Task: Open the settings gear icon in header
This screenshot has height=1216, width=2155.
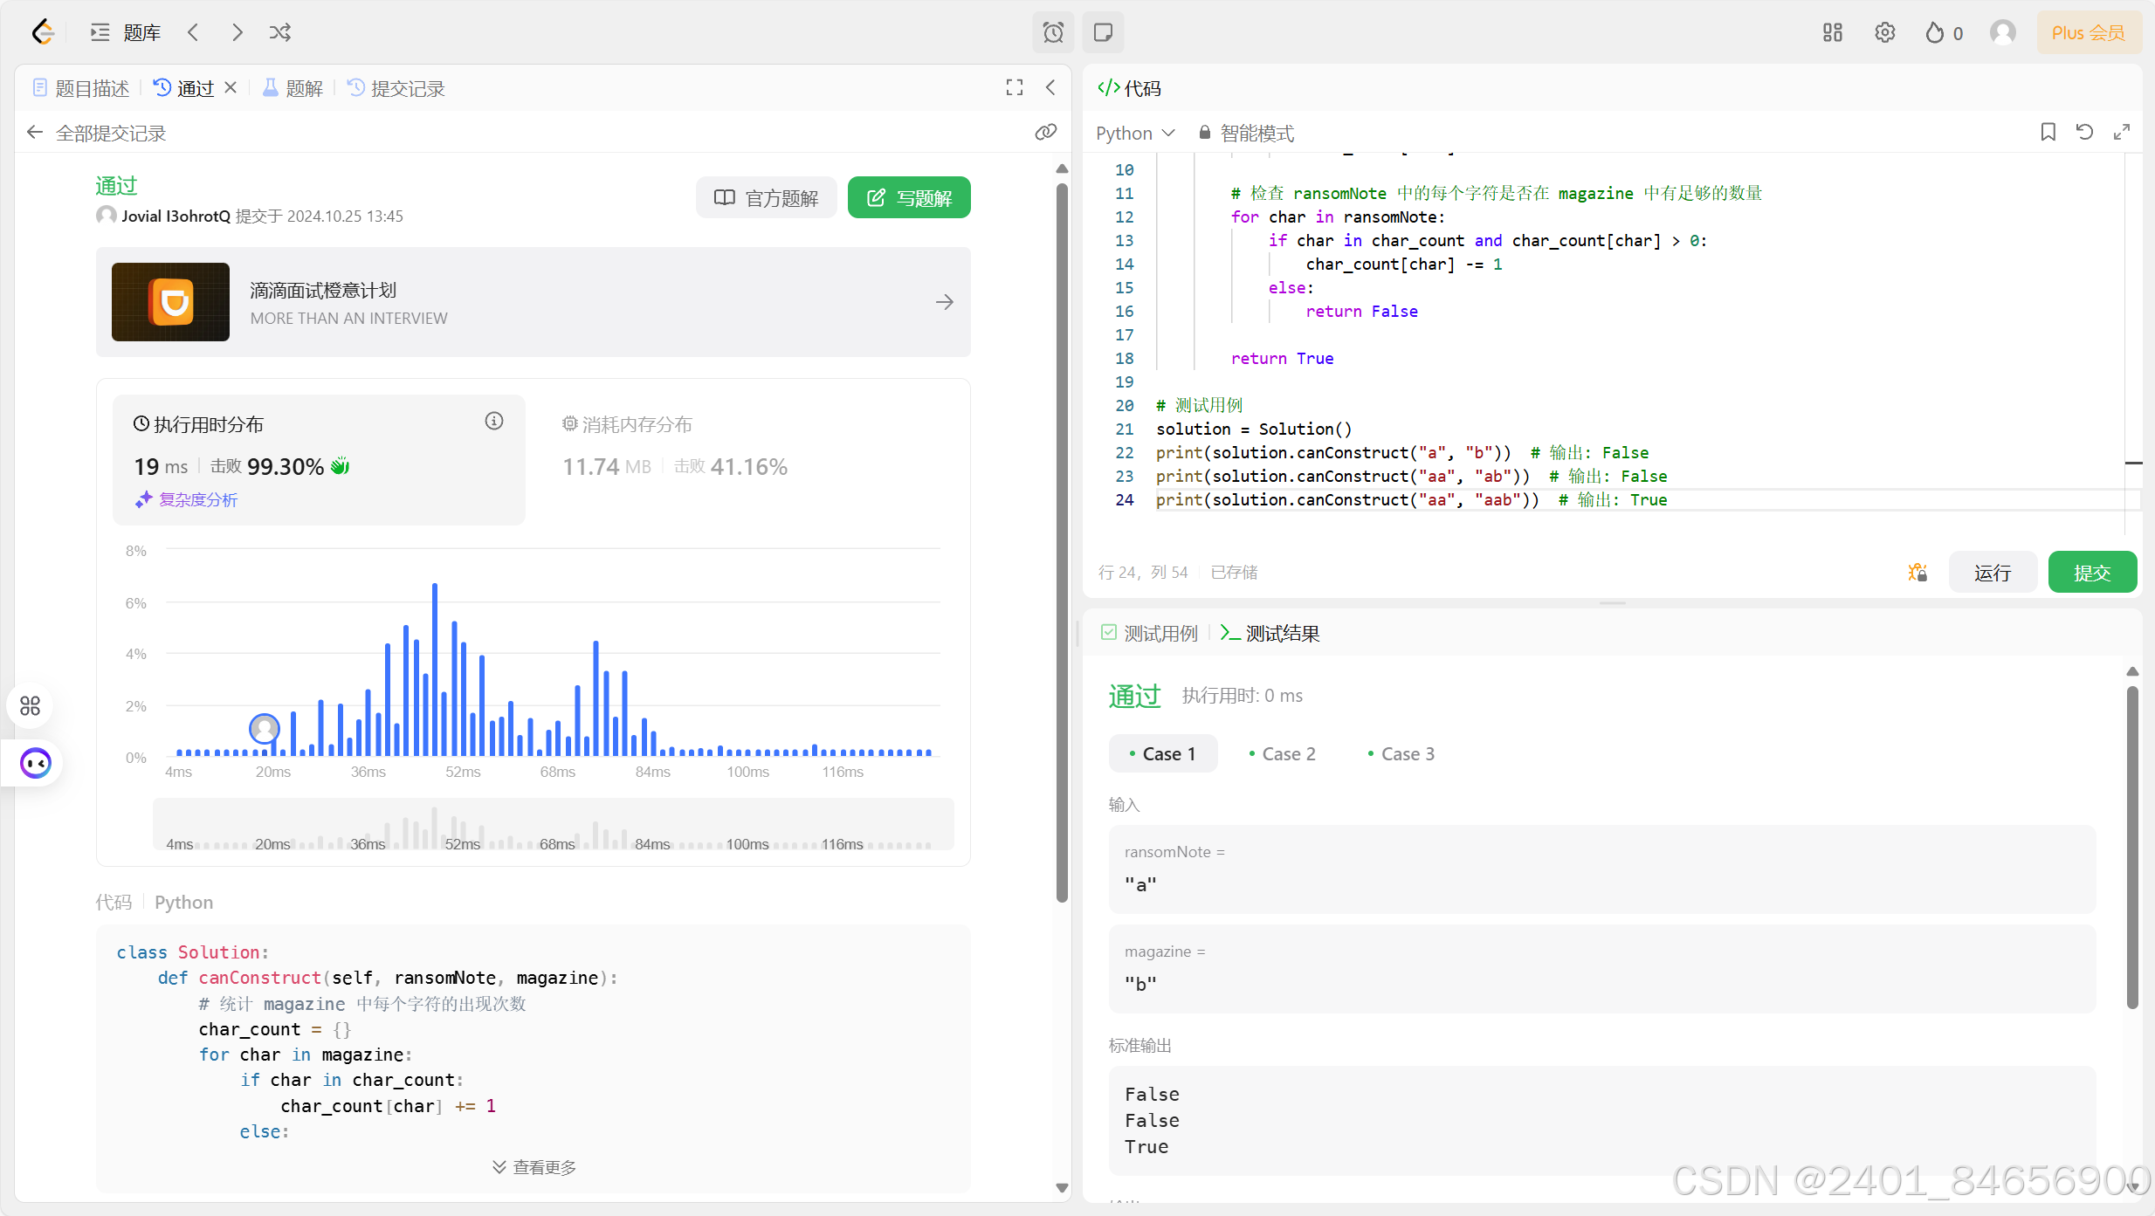Action: pos(1884,32)
